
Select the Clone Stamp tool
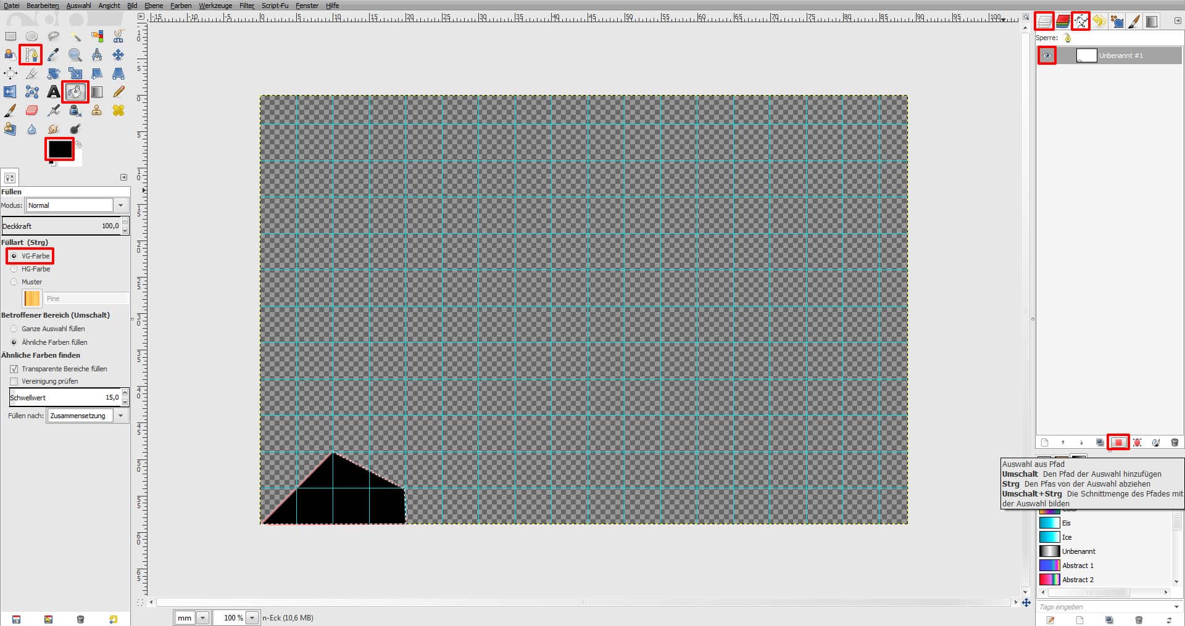click(x=96, y=110)
